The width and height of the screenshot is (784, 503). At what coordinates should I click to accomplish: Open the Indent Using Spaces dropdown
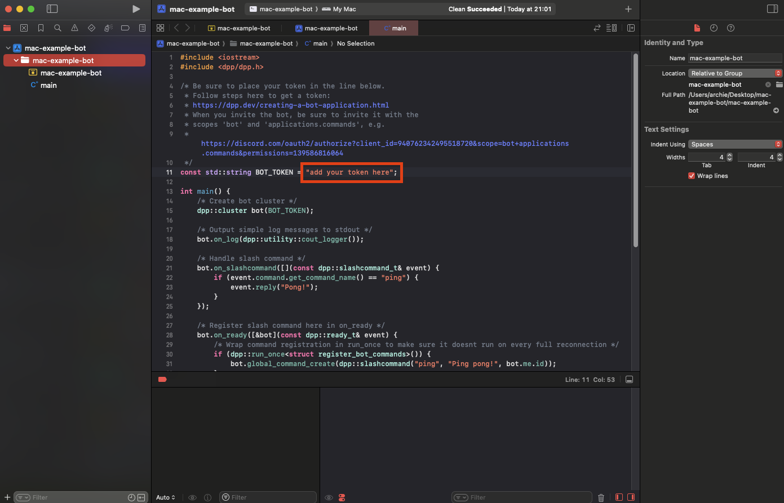[735, 144]
